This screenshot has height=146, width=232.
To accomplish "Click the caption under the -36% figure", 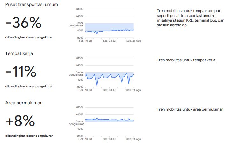I will pos(29,37).
